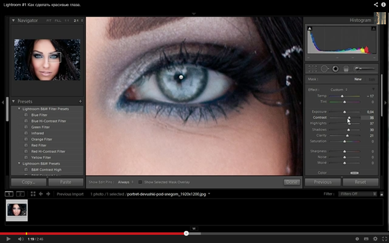Toggle the shadow clipping indicator in Histogram
This screenshot has width=389, height=243.
click(310, 28)
